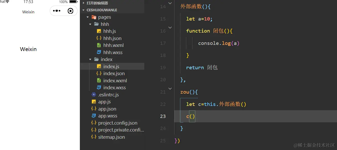
Task: Open index.wxss in the file tree
Action: point(115,87)
